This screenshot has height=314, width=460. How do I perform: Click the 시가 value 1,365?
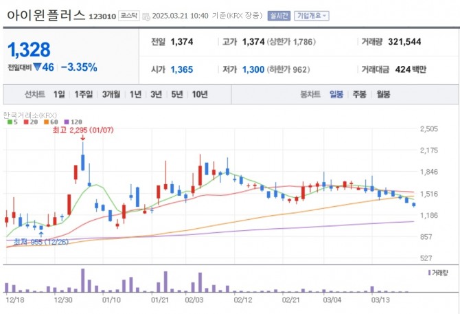pyautogui.click(x=182, y=70)
